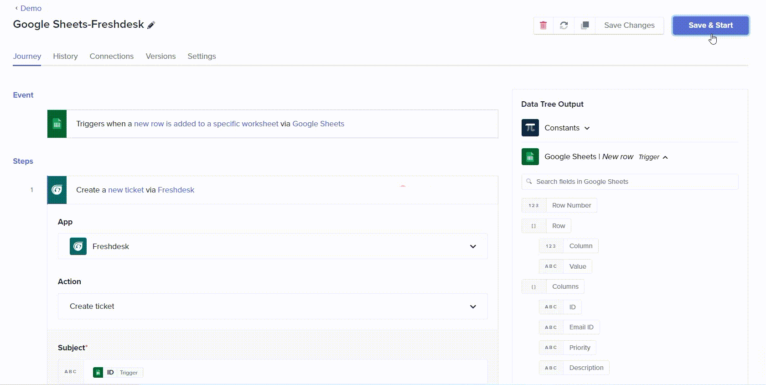The width and height of the screenshot is (766, 385).
Task: Edit journey name with pencil icon
Action: click(x=151, y=25)
